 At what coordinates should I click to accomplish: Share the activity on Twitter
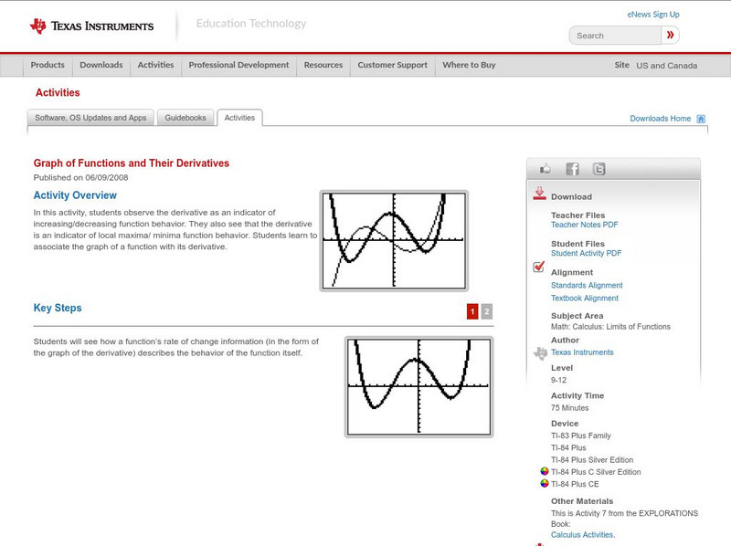tap(599, 169)
